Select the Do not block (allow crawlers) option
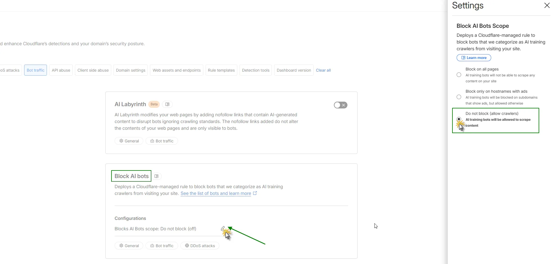 [459, 119]
